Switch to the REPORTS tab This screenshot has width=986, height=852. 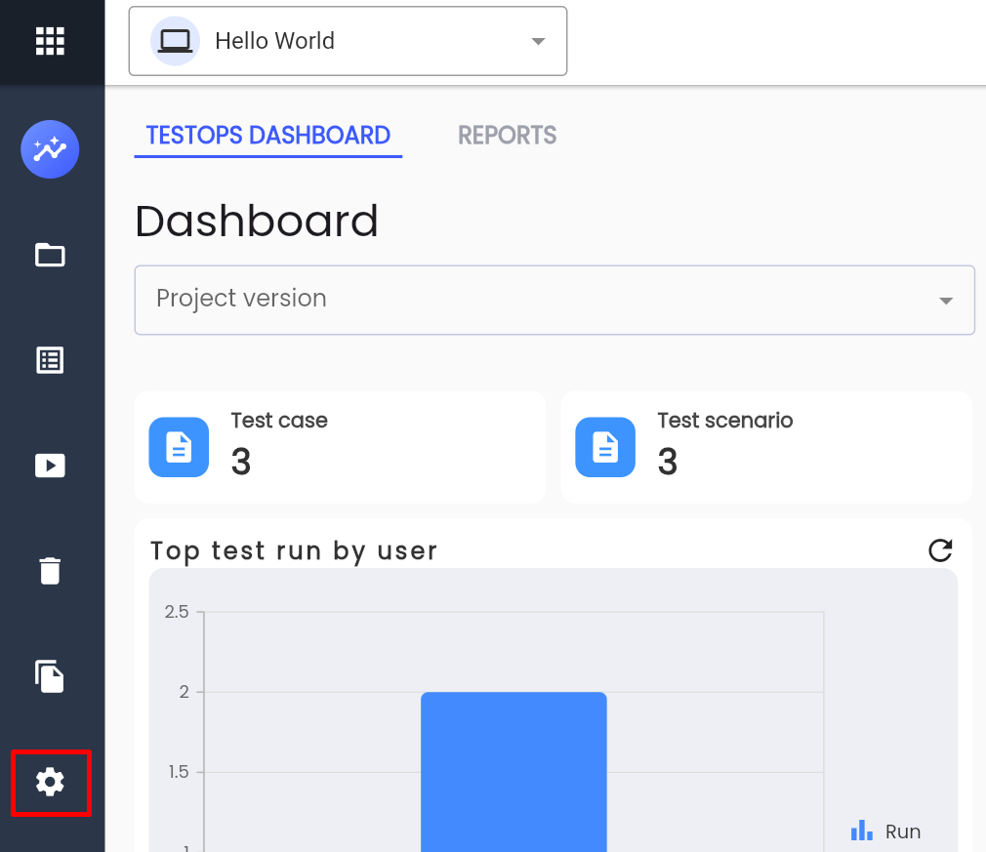(507, 136)
